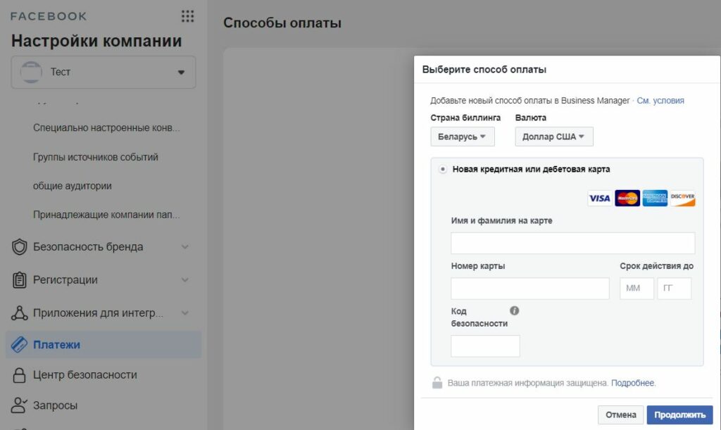This screenshot has width=721, height=430.
Task: Click the security code input field
Action: pos(485,346)
